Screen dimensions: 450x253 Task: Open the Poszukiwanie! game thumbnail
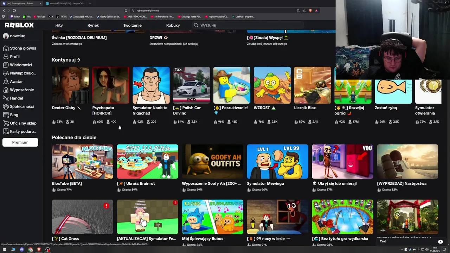coord(232,85)
